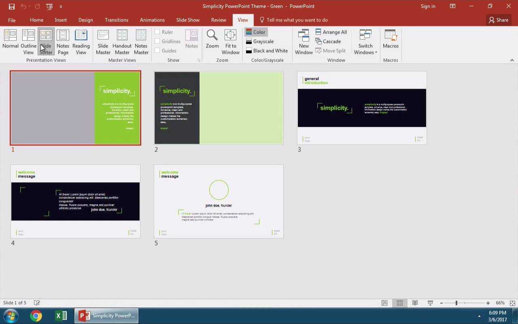Image resolution: width=518 pixels, height=324 pixels.
Task: Enable the Ruler checkbox
Action: pos(157,32)
